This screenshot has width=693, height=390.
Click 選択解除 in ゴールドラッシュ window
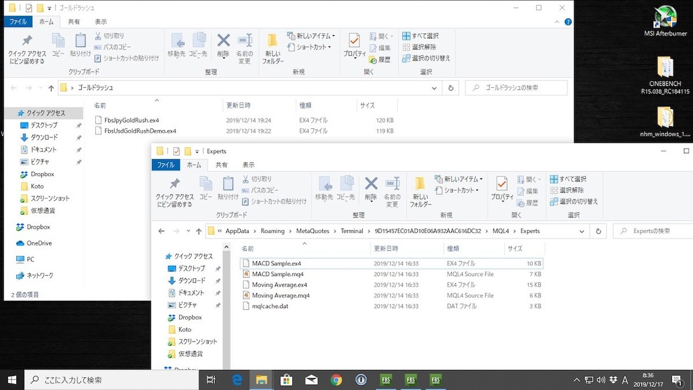(419, 47)
